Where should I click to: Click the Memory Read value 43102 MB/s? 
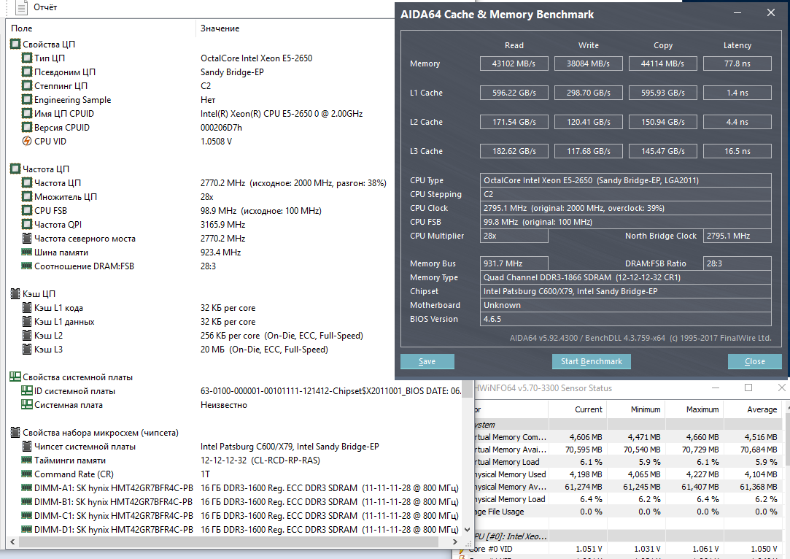pyautogui.click(x=514, y=63)
